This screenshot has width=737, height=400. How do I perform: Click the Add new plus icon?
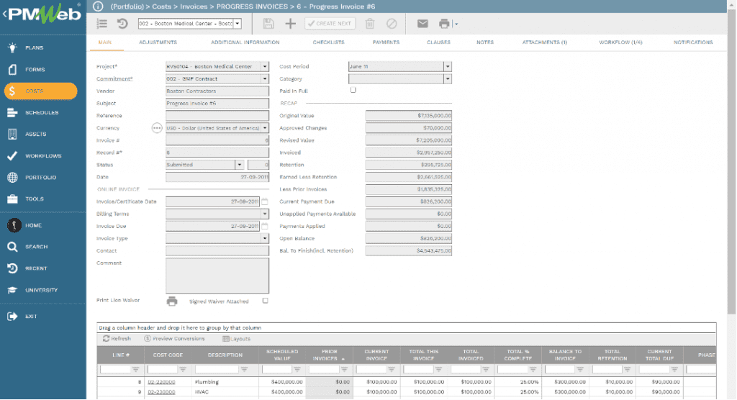click(x=291, y=24)
